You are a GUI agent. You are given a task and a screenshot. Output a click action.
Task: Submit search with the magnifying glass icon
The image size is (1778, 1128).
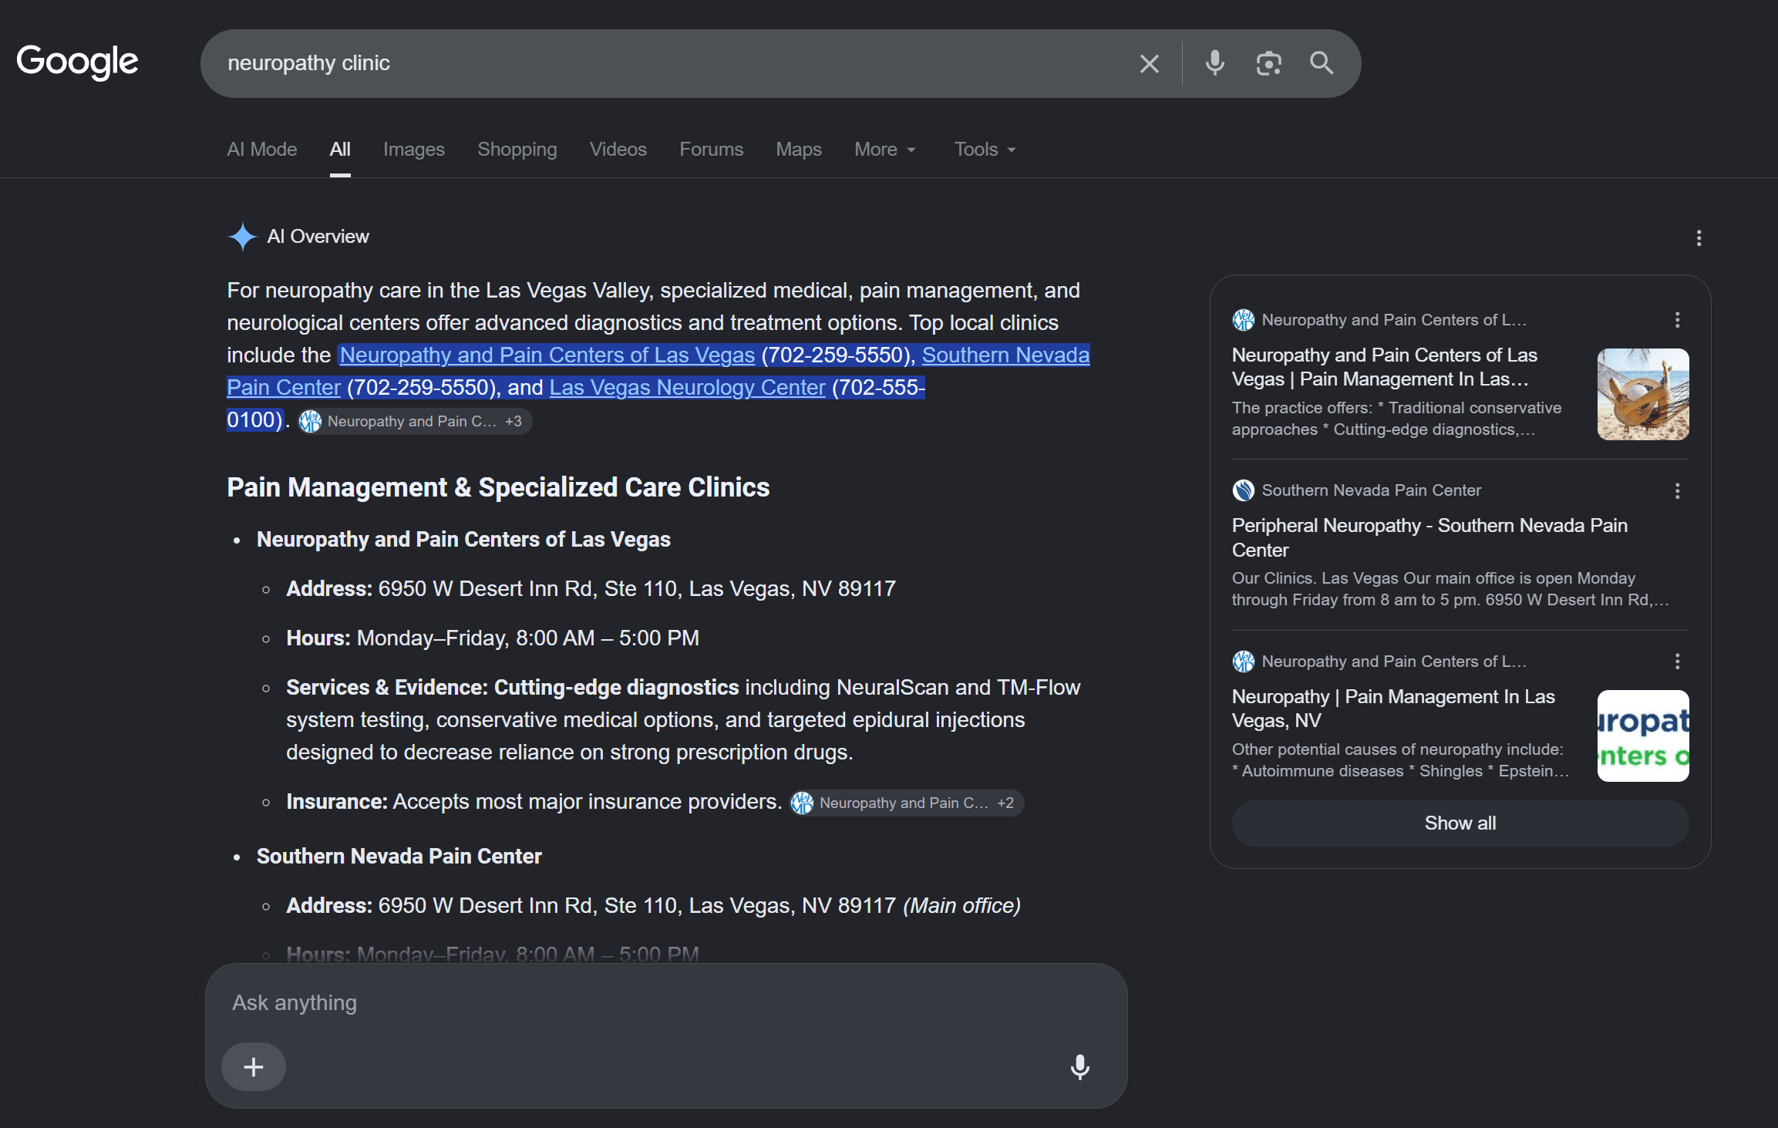[x=1322, y=63]
